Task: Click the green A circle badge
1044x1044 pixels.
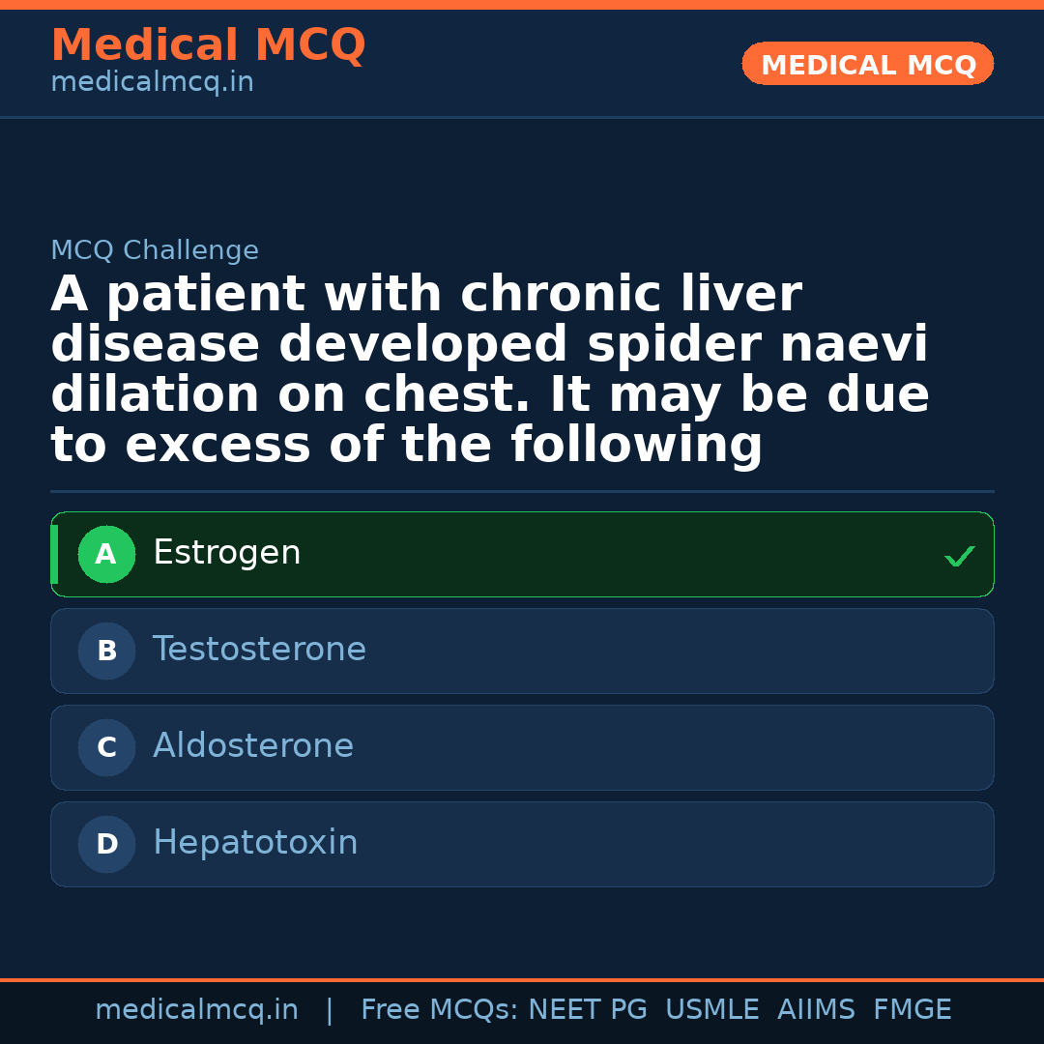Action: click(106, 555)
